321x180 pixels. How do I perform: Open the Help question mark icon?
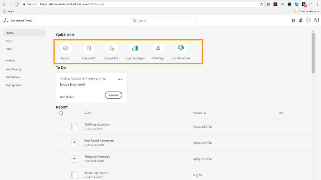[x=294, y=20]
